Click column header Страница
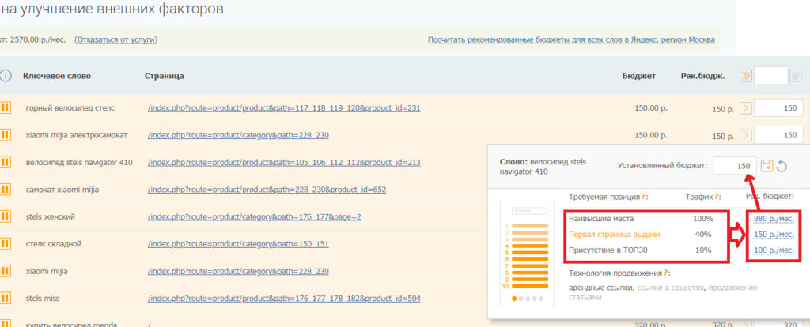Screen dimensions: 810x327 [165, 77]
